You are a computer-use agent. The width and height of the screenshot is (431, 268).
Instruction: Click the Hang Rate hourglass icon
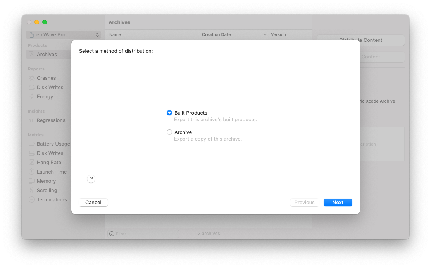tap(32, 163)
